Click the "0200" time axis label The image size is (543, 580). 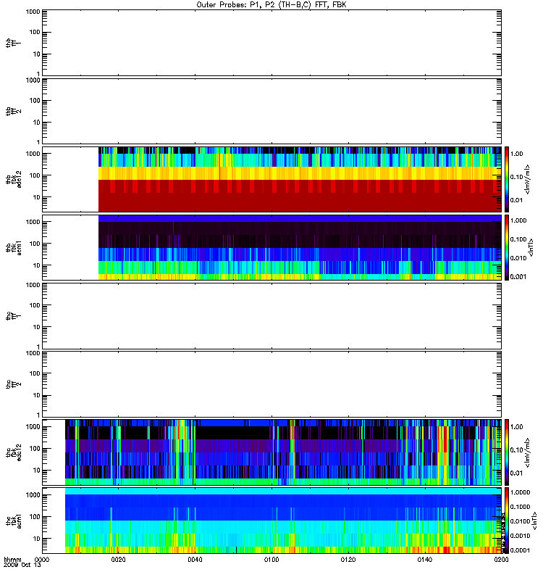click(x=501, y=560)
